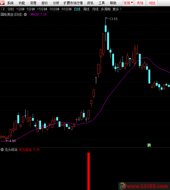Expand 更多 period options
The image size is (170, 190).
click(x=117, y=9)
